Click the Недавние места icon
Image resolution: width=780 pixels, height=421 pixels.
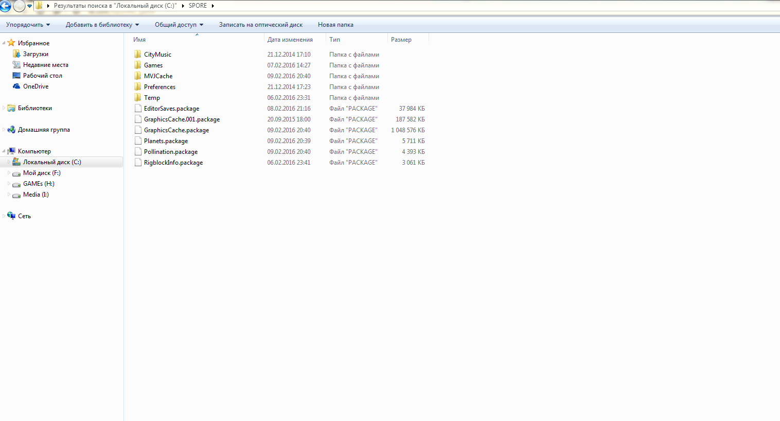16,65
